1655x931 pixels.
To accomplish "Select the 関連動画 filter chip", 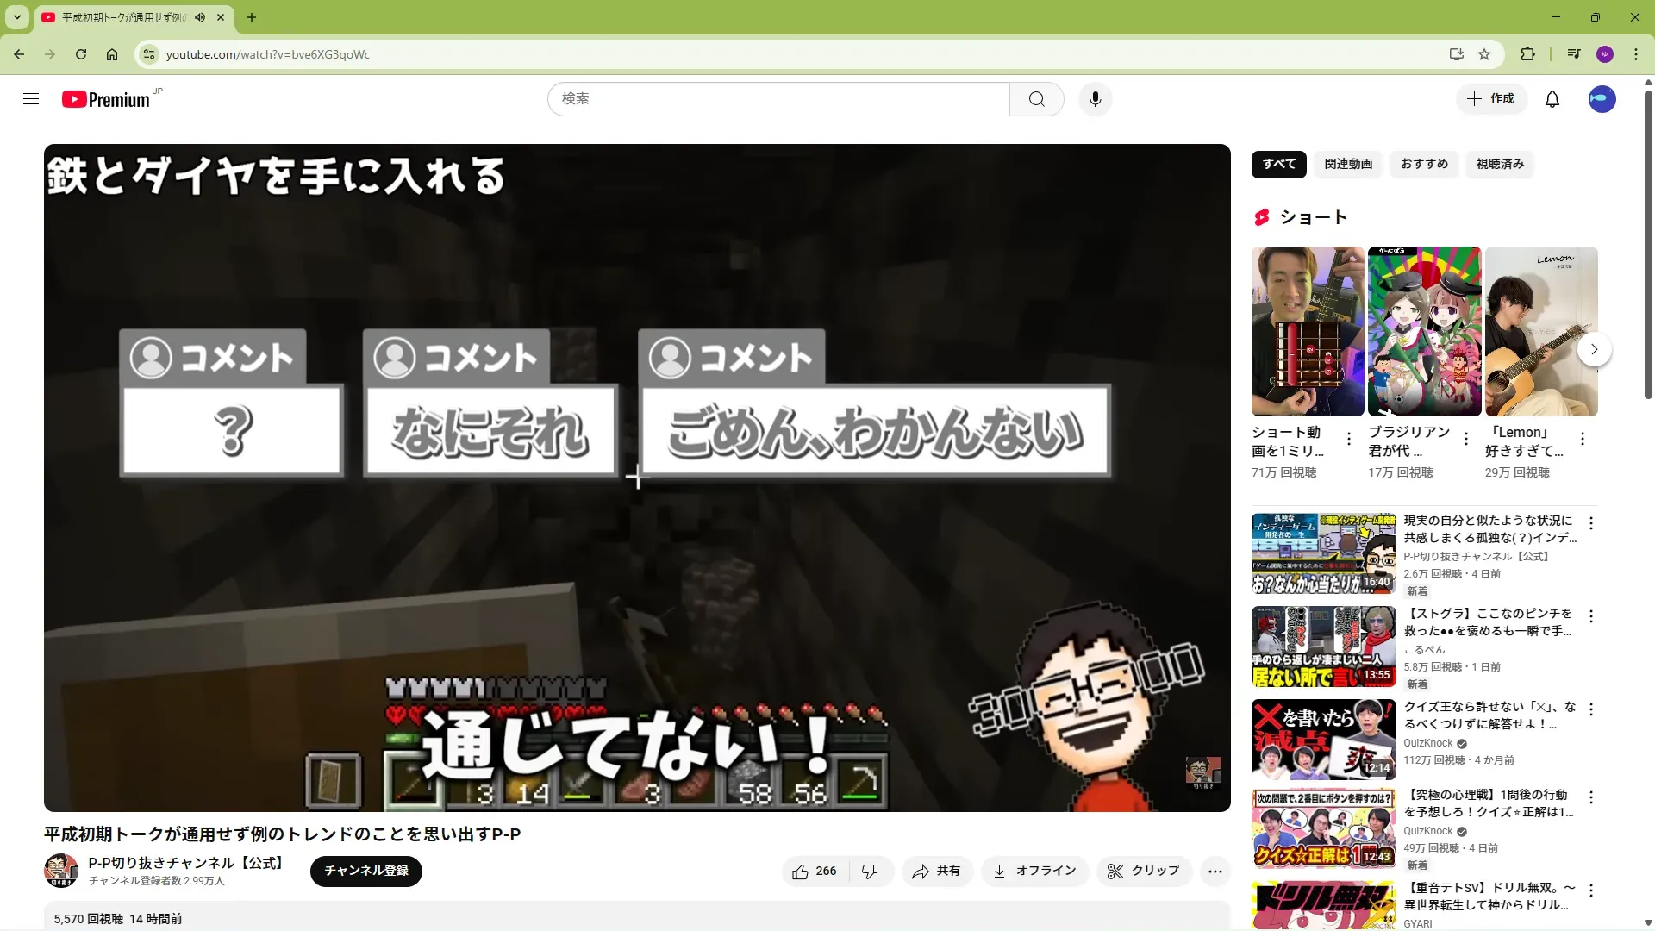I will pyautogui.click(x=1348, y=164).
